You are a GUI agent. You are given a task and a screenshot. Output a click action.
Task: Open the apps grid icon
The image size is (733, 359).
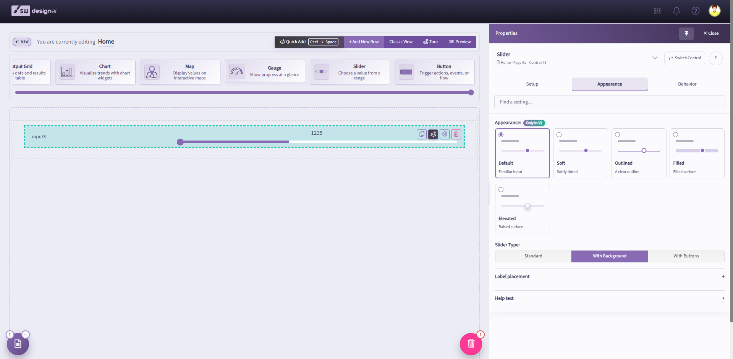point(657,11)
